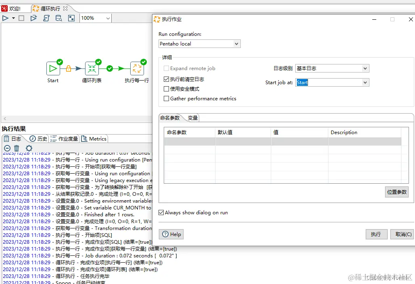415x284 pixels.
Task: Uncheck 执行前清空日志 checkbox
Action: [x=167, y=79]
